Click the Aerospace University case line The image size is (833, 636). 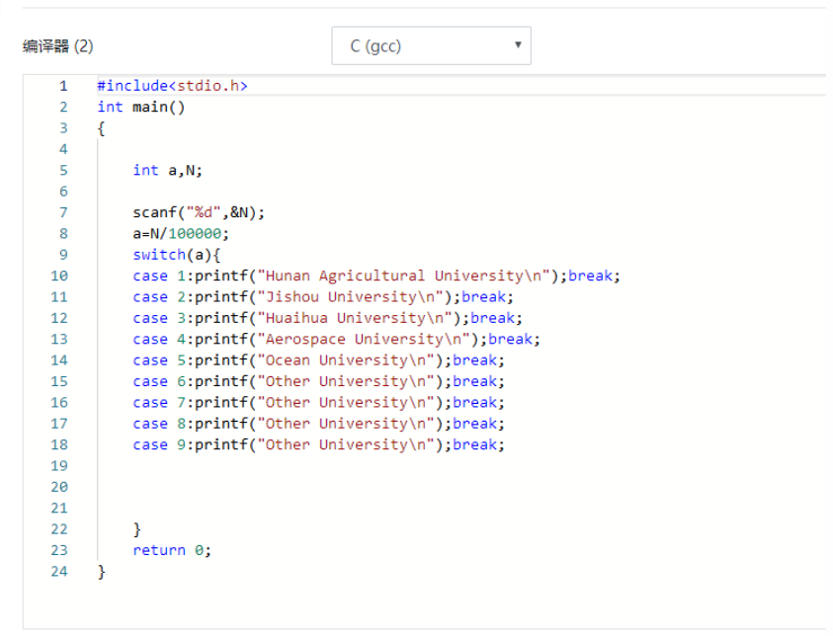(x=336, y=340)
